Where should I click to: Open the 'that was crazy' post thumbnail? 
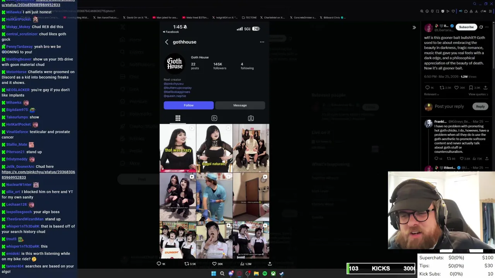[x=178, y=148]
